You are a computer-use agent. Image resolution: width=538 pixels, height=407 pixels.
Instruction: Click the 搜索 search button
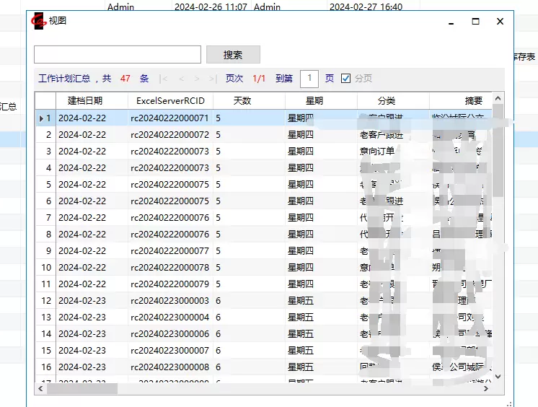click(233, 55)
